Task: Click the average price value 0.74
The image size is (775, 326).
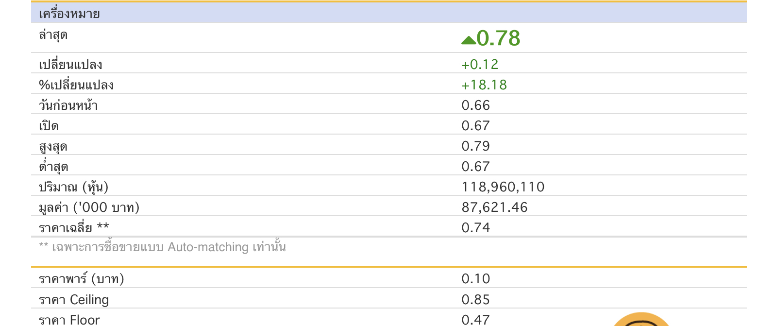Action: coord(475,228)
